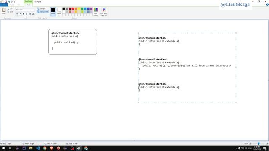Switch to the Home ribbon tab
The height and width of the screenshot is (151, 269).
12,5
